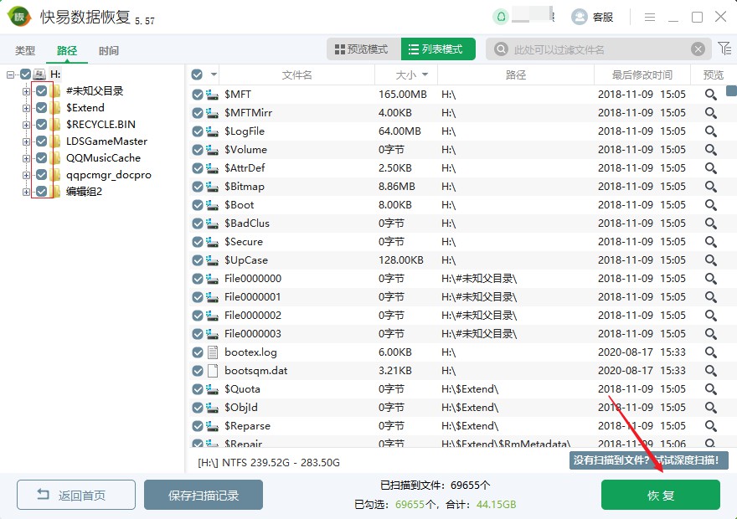The width and height of the screenshot is (737, 519).
Task: Expand the $RECYCLE.BIN tree node
Action: pos(26,125)
